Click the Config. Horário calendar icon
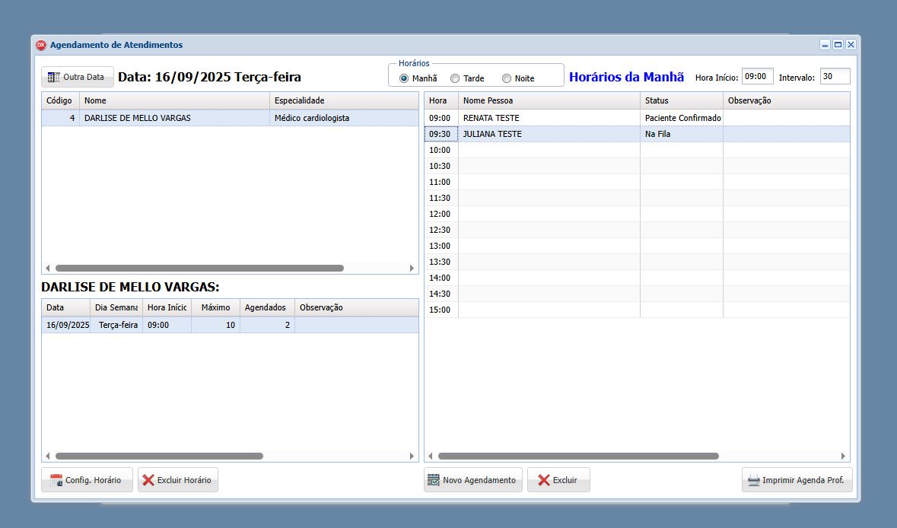 coord(56,480)
